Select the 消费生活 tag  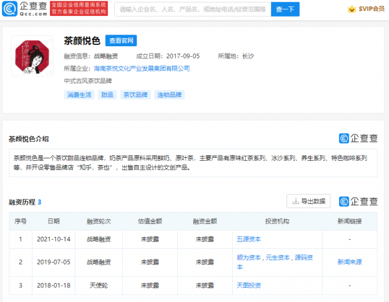[79, 95]
